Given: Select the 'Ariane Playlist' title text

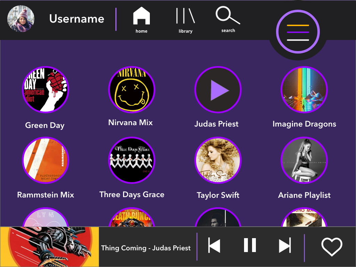Looking at the screenshot, I should pos(304,195).
